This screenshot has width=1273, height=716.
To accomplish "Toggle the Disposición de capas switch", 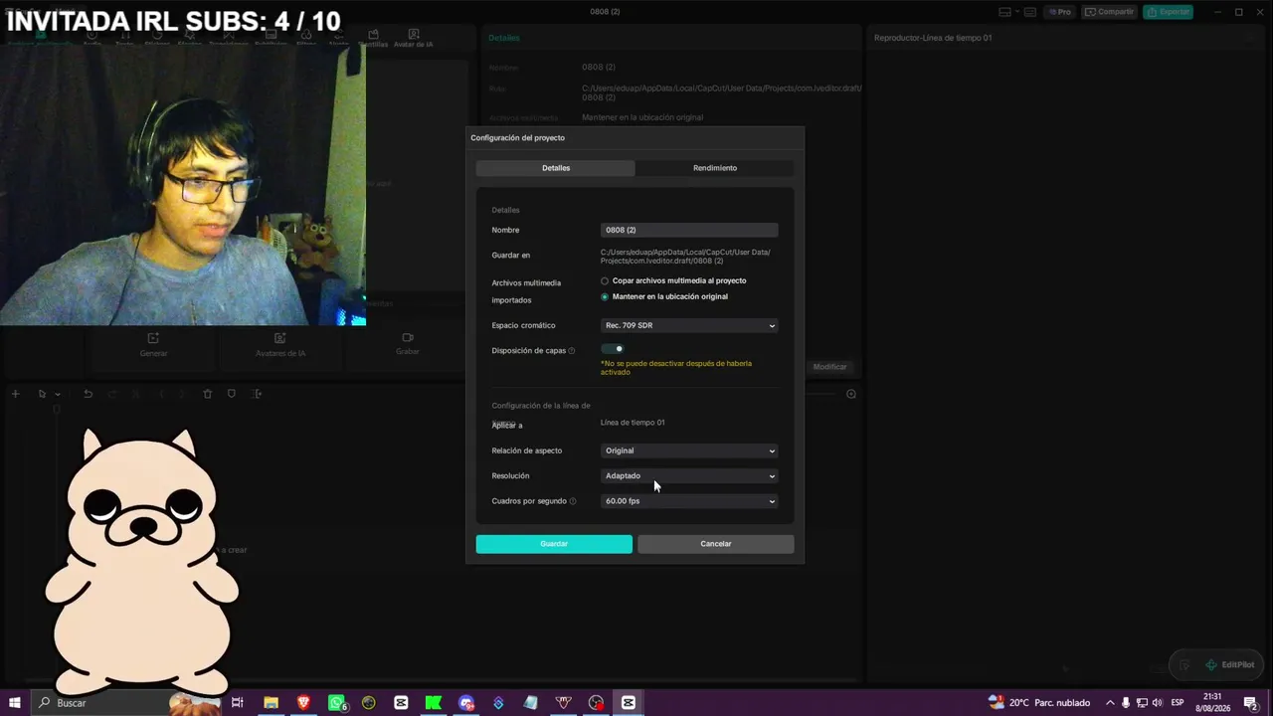I will (613, 349).
